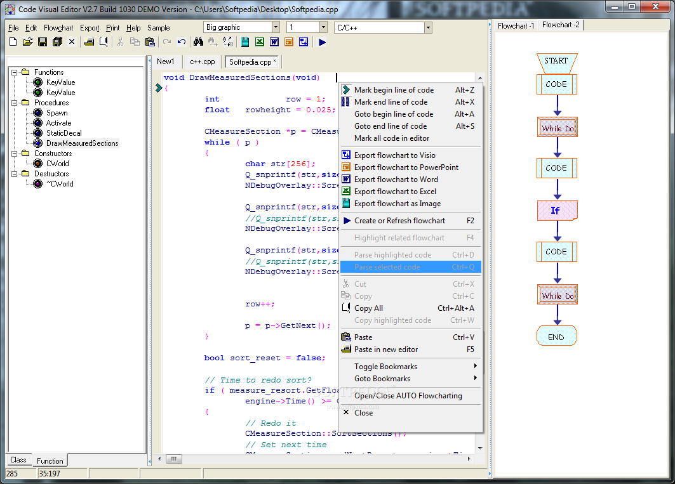
Task: Click the blue Create flowchart play icon
Action: point(322,42)
